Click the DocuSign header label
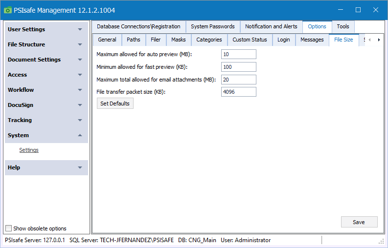The image size is (388, 248). (21, 105)
